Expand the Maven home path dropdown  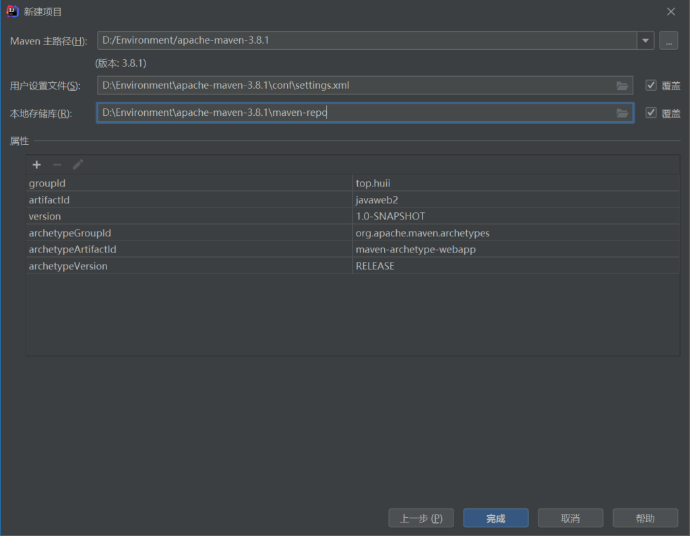pos(646,40)
